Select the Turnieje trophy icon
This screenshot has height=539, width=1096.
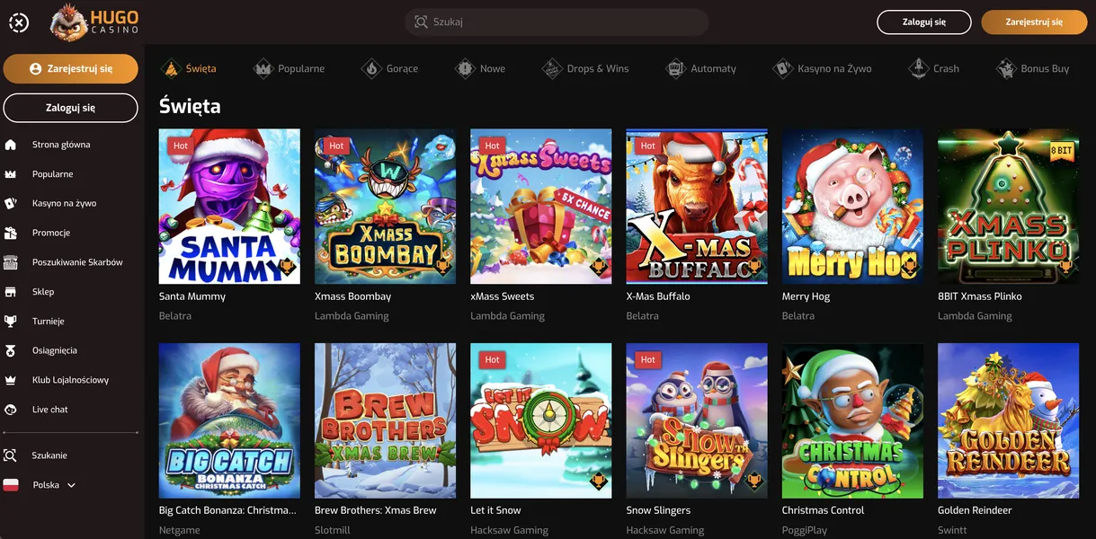pos(11,321)
